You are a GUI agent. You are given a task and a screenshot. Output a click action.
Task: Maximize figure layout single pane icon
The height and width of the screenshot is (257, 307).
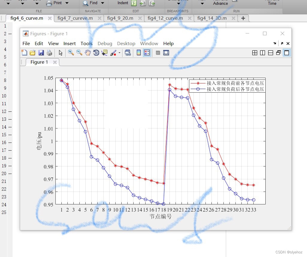(x=287, y=53)
